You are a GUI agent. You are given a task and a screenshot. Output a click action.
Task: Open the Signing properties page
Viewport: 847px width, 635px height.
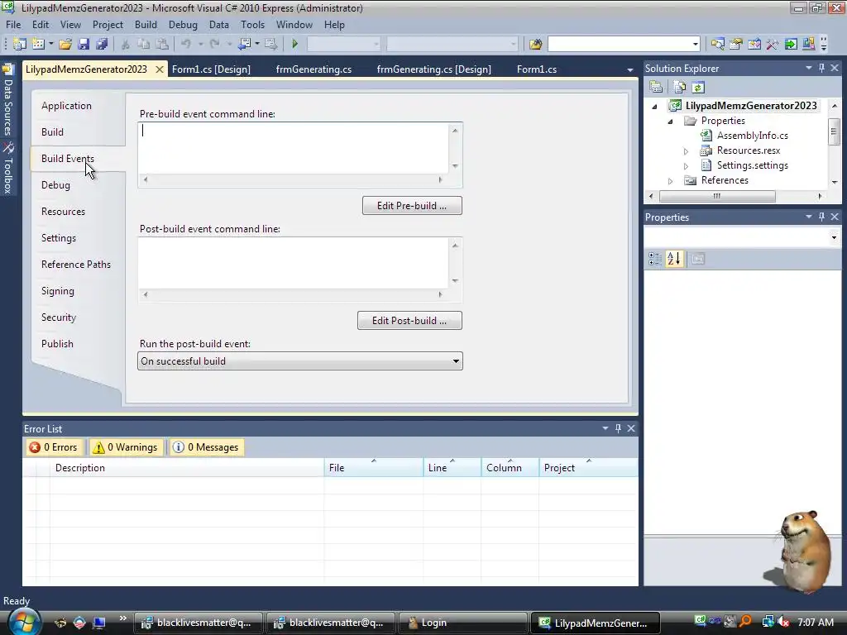coord(58,291)
